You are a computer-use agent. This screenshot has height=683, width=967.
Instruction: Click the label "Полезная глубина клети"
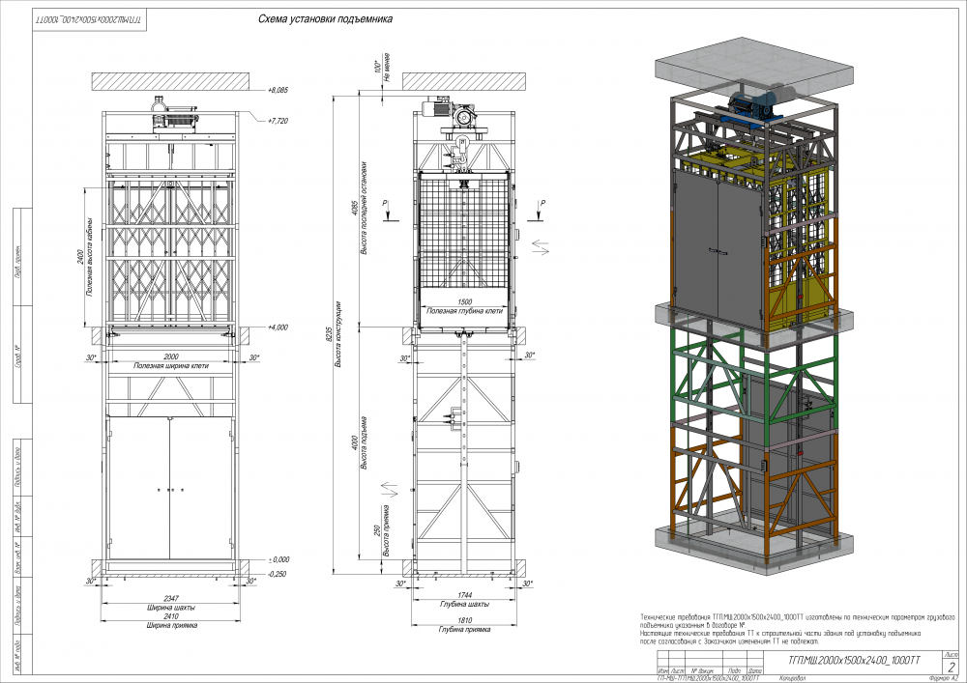point(465,311)
